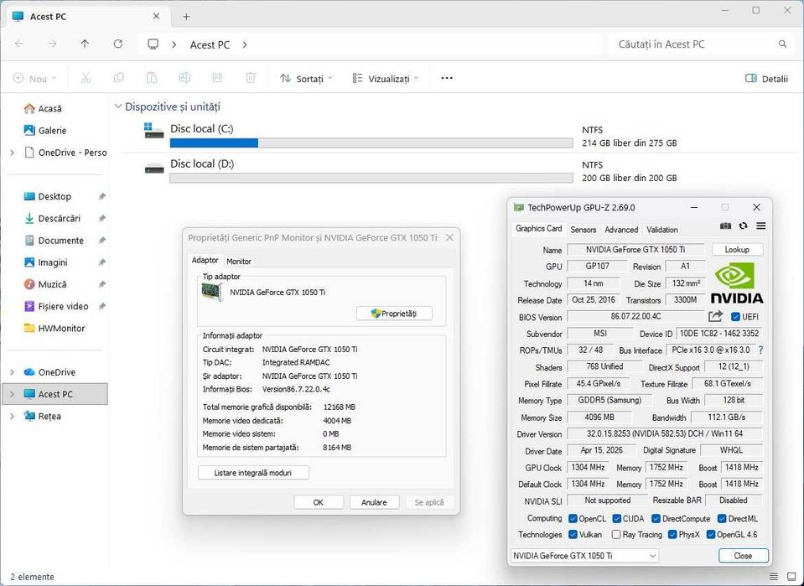Click the BIOS export share icon

point(716,316)
